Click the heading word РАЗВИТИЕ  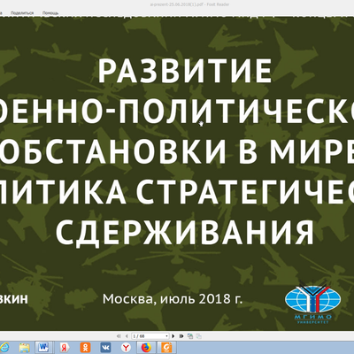point(185,72)
